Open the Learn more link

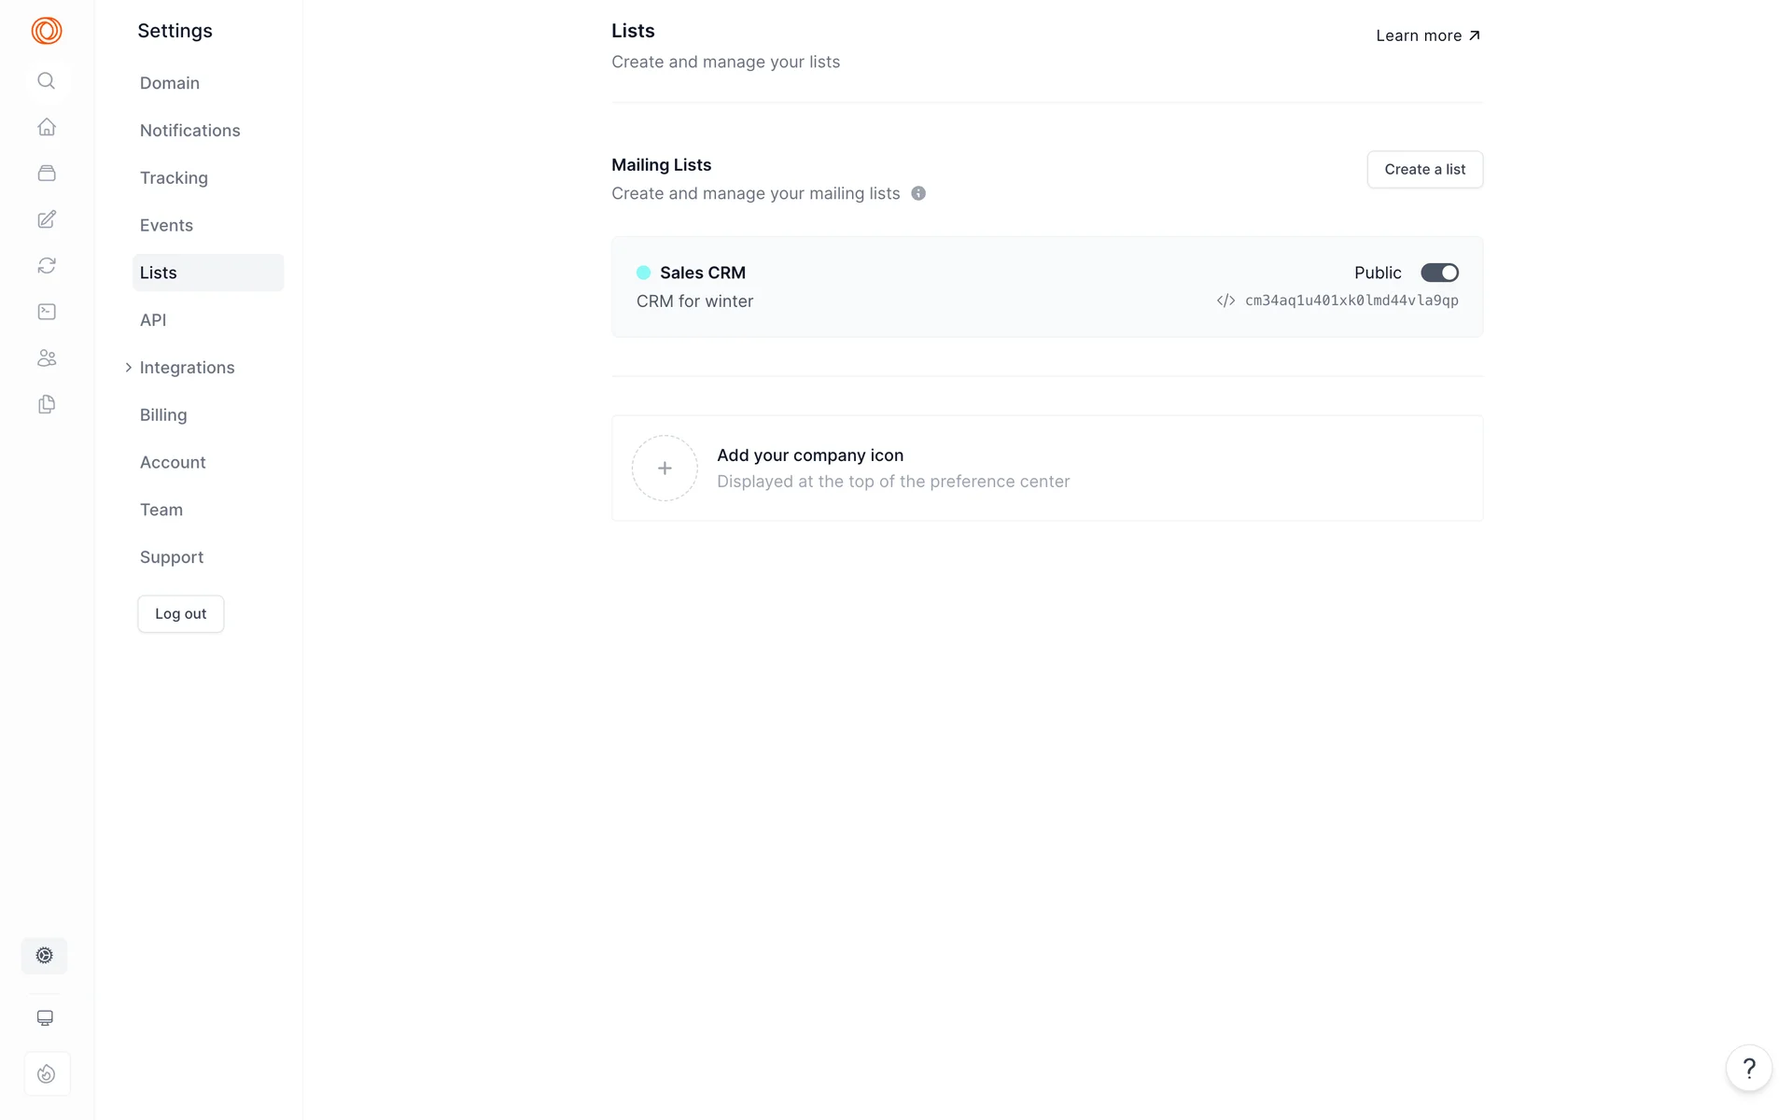(1427, 35)
